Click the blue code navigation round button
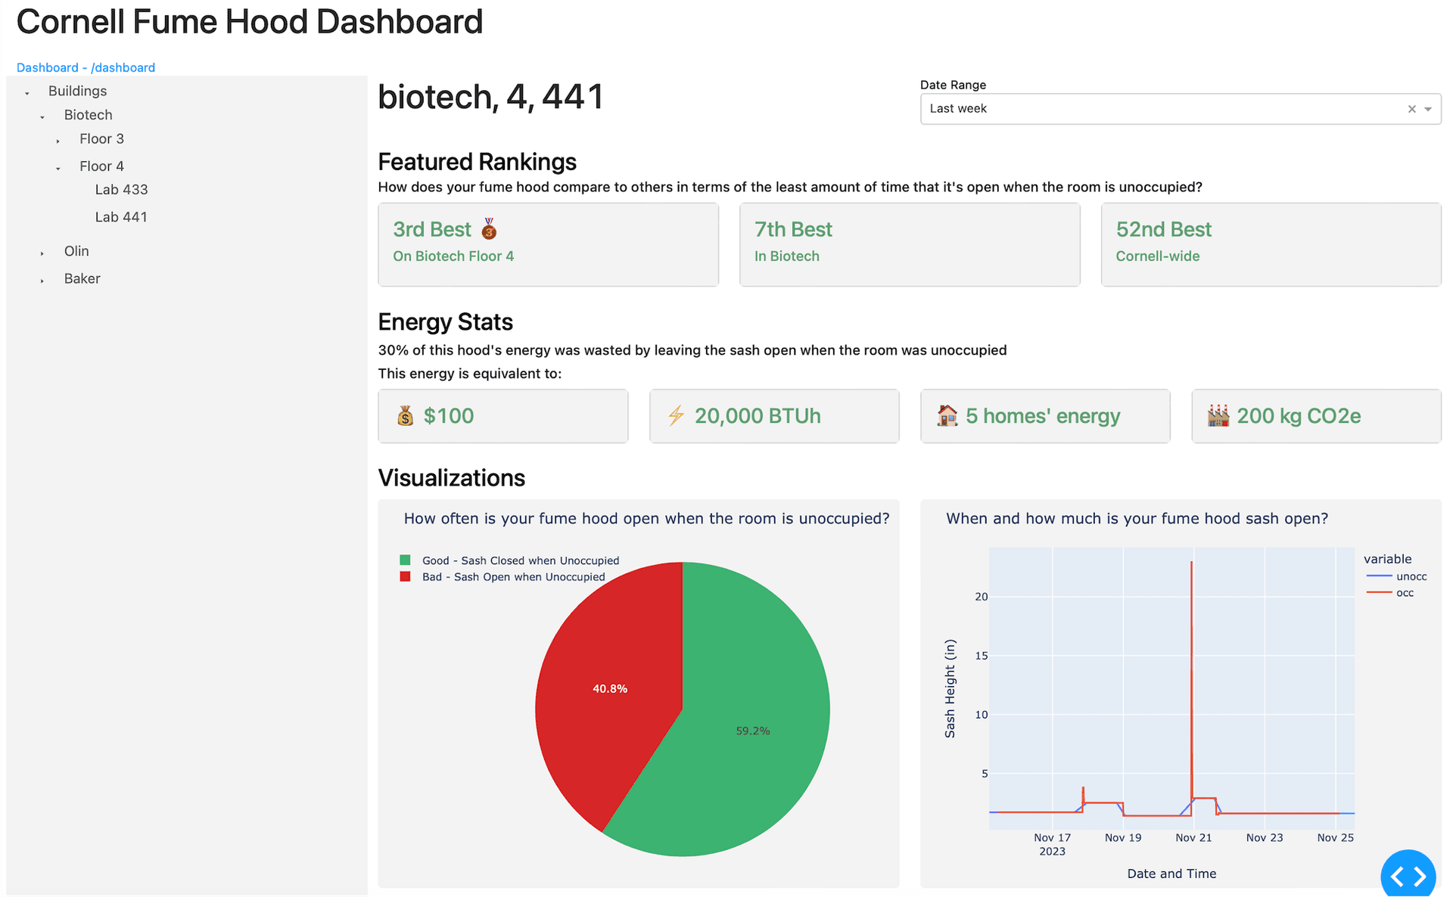The image size is (1453, 897). point(1408,876)
